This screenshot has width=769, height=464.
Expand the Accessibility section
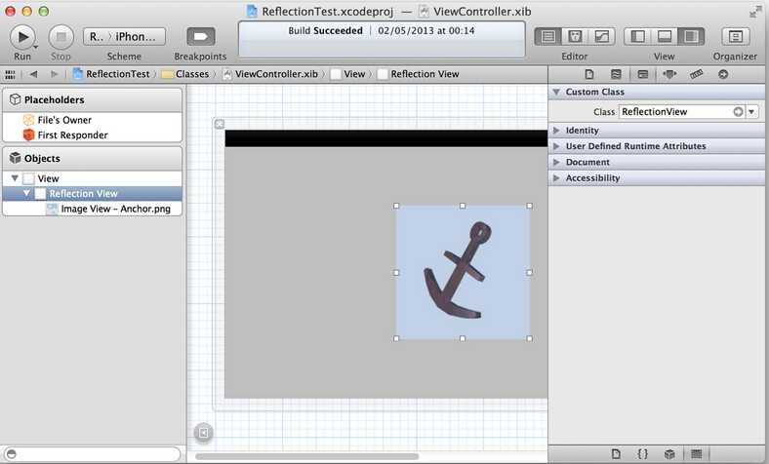pos(556,177)
